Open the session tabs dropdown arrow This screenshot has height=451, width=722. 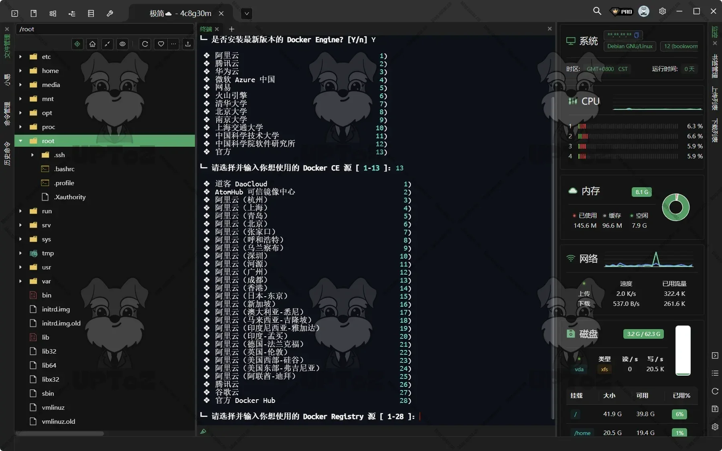click(x=247, y=13)
